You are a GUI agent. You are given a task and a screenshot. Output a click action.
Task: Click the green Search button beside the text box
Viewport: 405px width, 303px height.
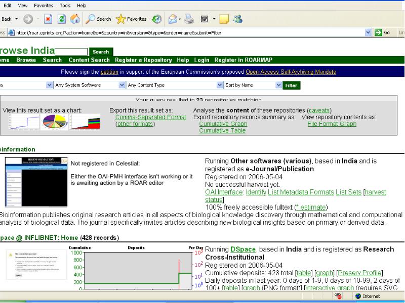(x=101, y=52)
